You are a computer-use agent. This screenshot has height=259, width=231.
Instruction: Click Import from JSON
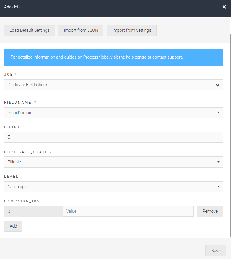tap(80, 30)
